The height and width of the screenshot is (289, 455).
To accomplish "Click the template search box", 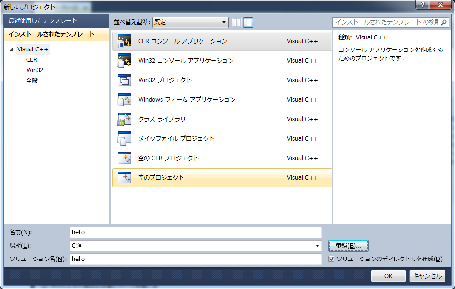I will click(391, 22).
